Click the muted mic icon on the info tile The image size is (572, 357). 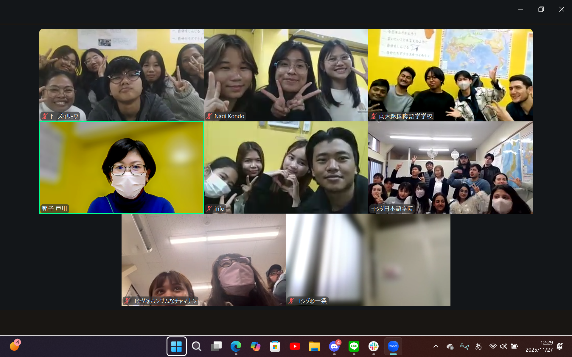coord(209,209)
